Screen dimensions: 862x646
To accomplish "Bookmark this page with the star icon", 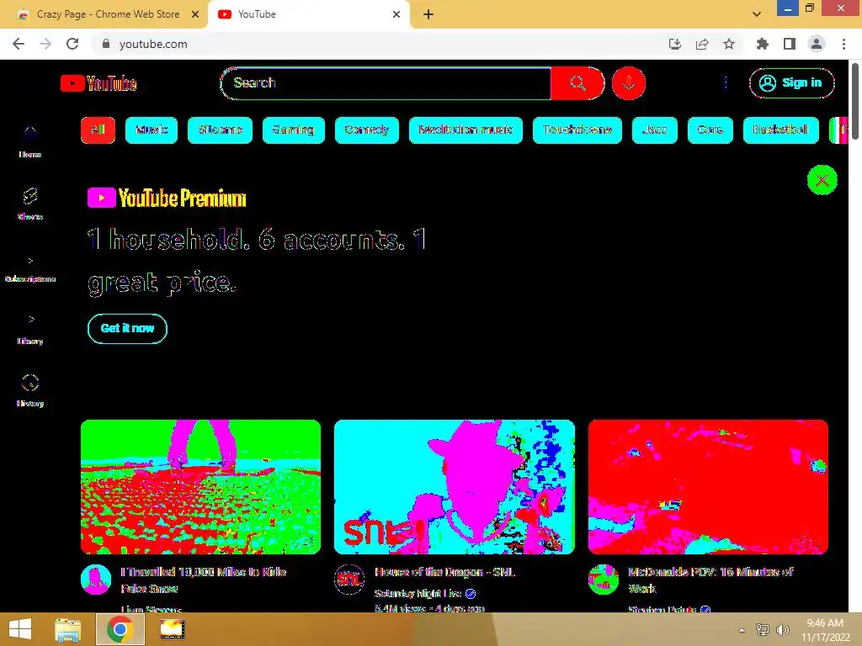I will (729, 44).
